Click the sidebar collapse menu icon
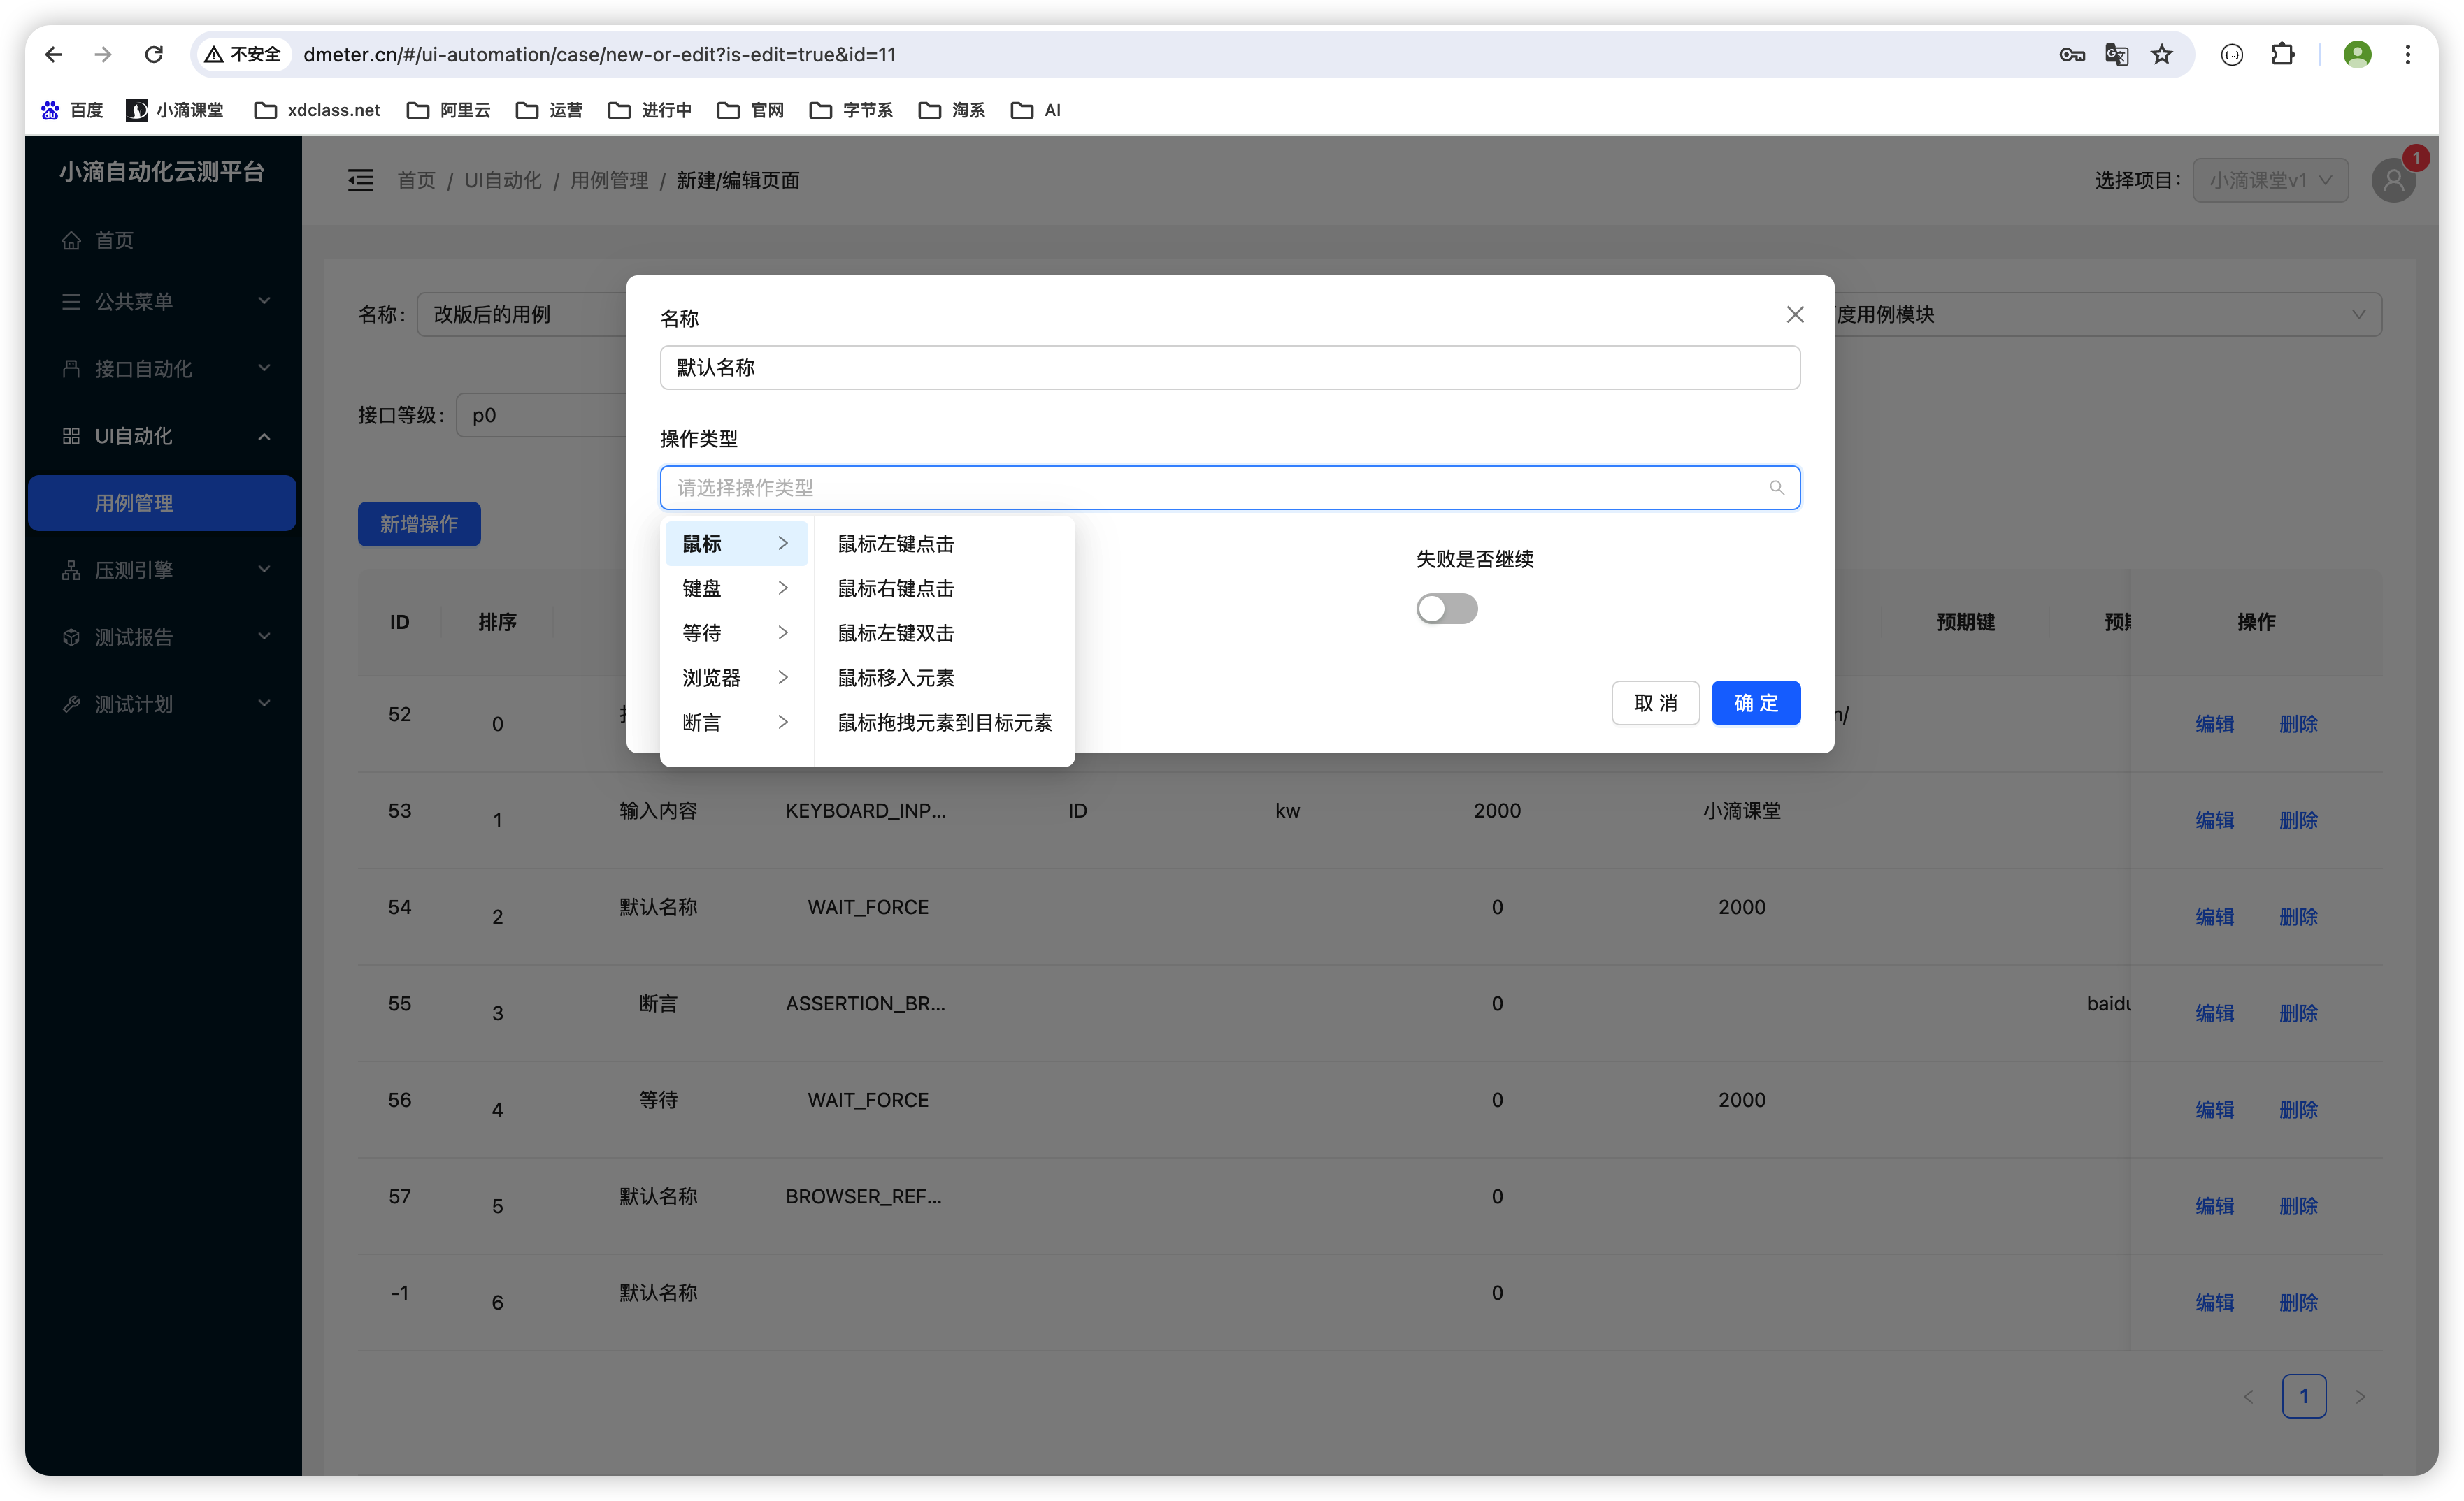The width and height of the screenshot is (2464, 1501). 360,180
